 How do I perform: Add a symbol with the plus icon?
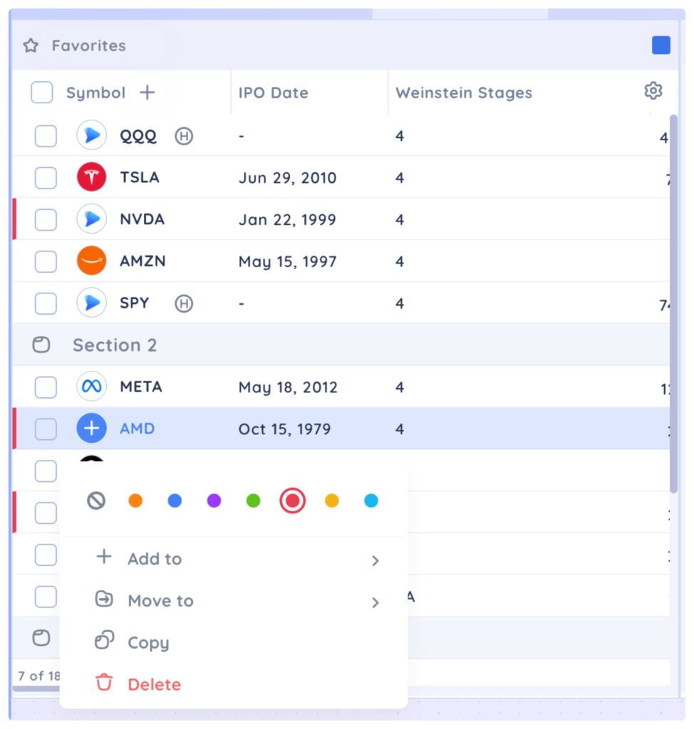coord(147,92)
